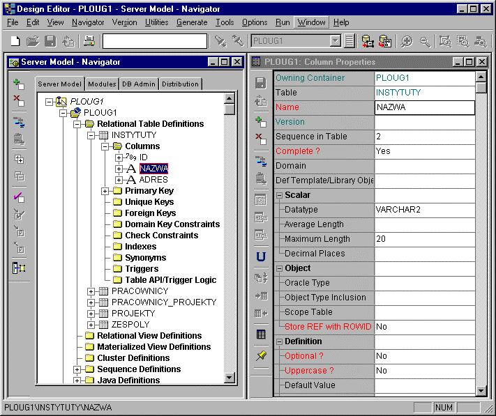Click the ASCII editor icon in Column Properties sidebar
496x416 pixels.
(261, 217)
